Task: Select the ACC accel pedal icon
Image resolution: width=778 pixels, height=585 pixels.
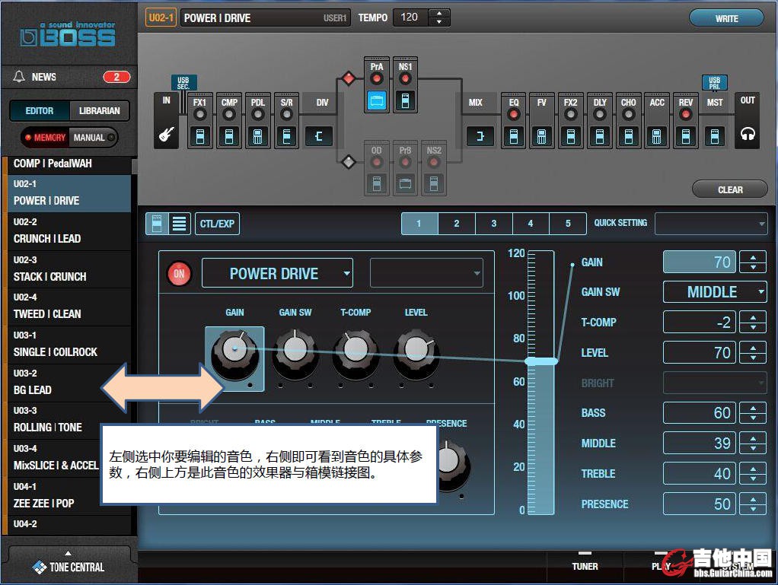Action: 656,136
